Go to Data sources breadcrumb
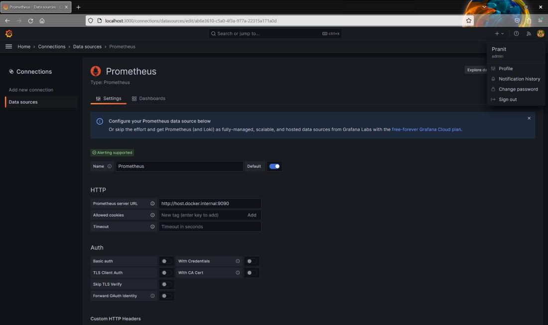 (87, 46)
